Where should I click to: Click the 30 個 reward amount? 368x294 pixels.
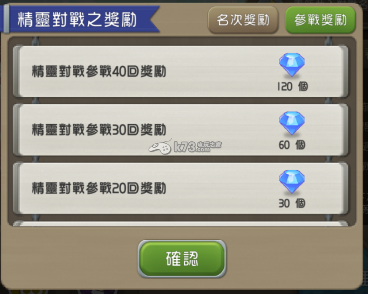point(292,203)
